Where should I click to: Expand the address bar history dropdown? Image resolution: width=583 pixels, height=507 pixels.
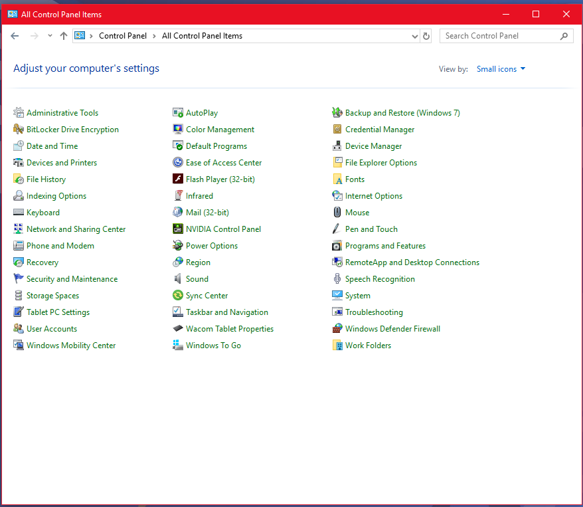[415, 36]
